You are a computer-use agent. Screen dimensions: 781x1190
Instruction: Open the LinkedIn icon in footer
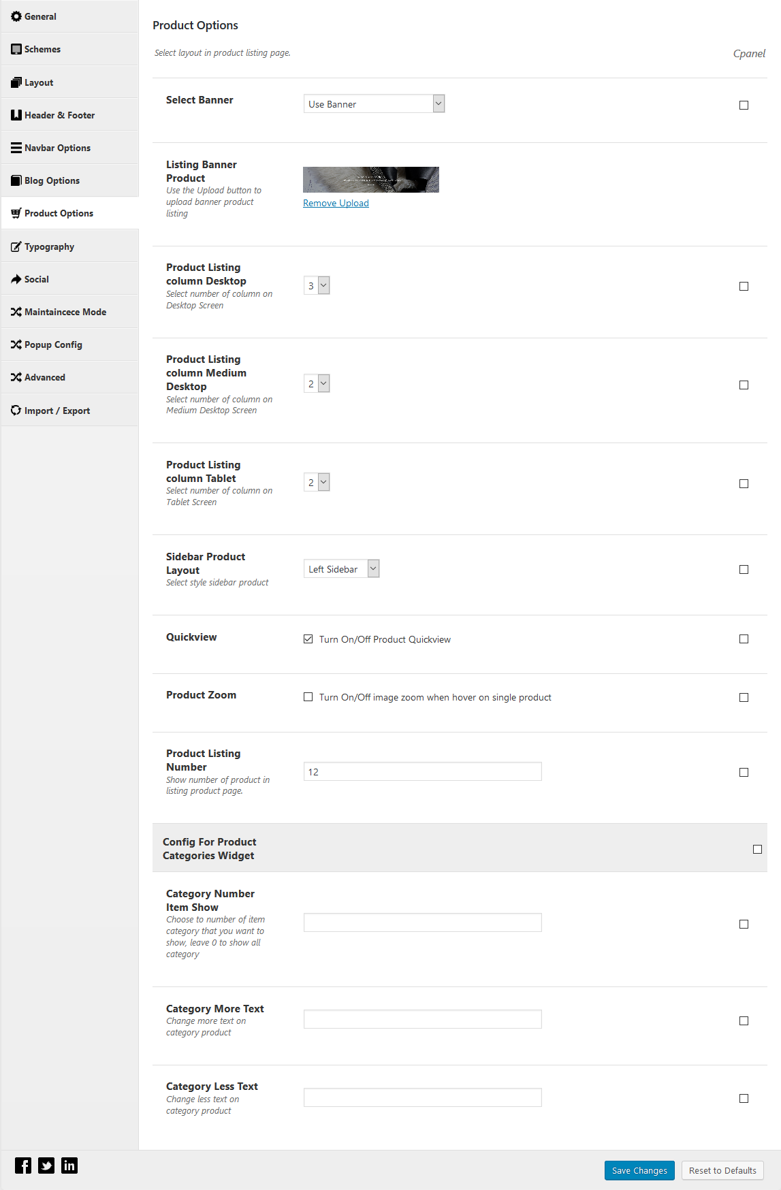(69, 1165)
